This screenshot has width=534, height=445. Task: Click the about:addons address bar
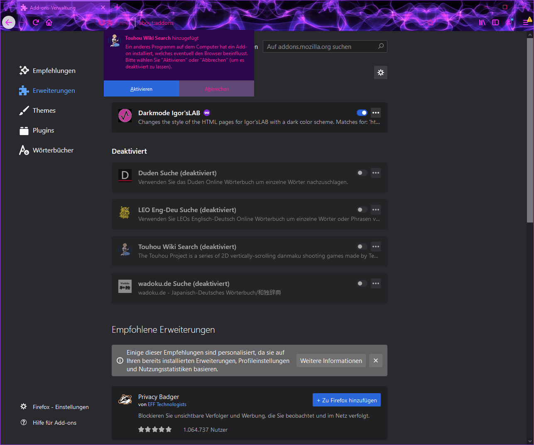click(x=156, y=23)
